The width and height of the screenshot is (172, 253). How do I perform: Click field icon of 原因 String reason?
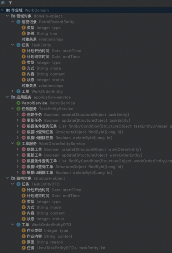tap(24, 242)
